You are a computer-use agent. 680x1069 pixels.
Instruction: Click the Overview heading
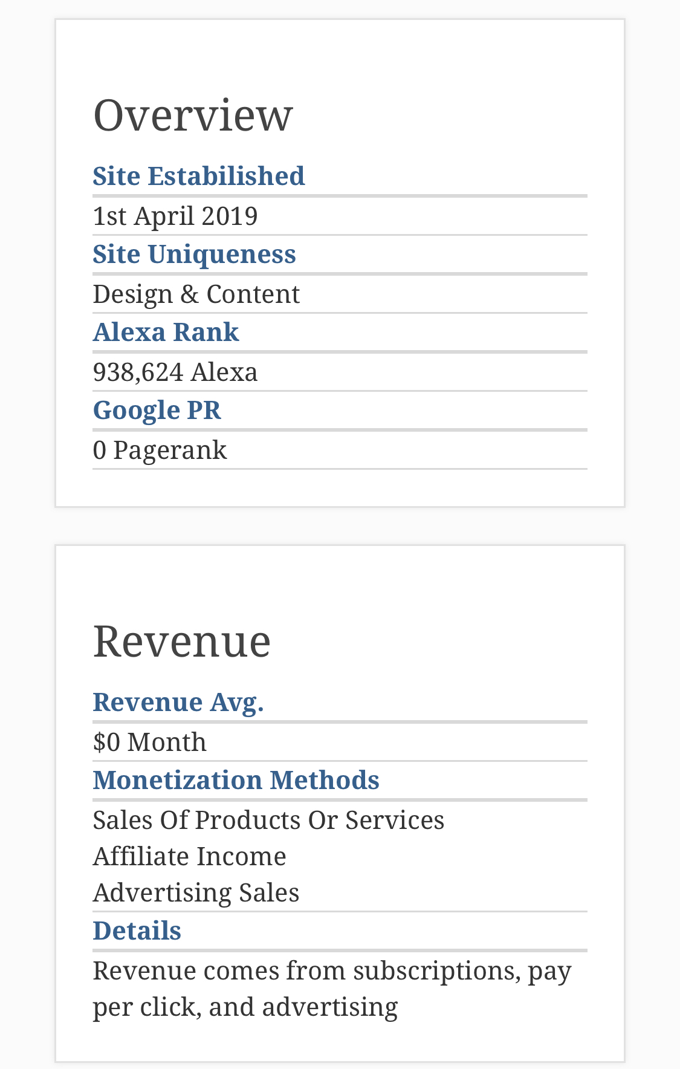(193, 115)
